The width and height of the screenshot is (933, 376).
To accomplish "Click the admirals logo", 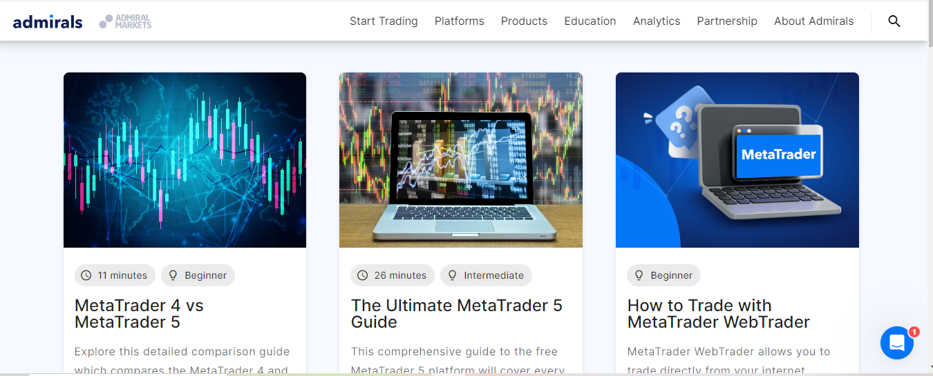I will pyautogui.click(x=48, y=21).
